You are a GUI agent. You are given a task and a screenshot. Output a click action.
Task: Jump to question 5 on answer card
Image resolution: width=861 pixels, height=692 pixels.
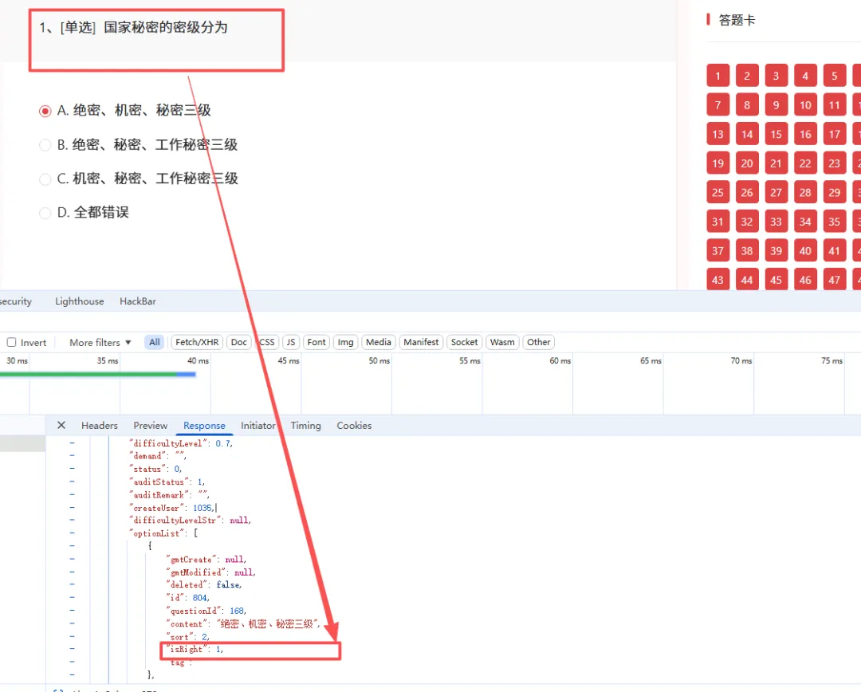(834, 76)
